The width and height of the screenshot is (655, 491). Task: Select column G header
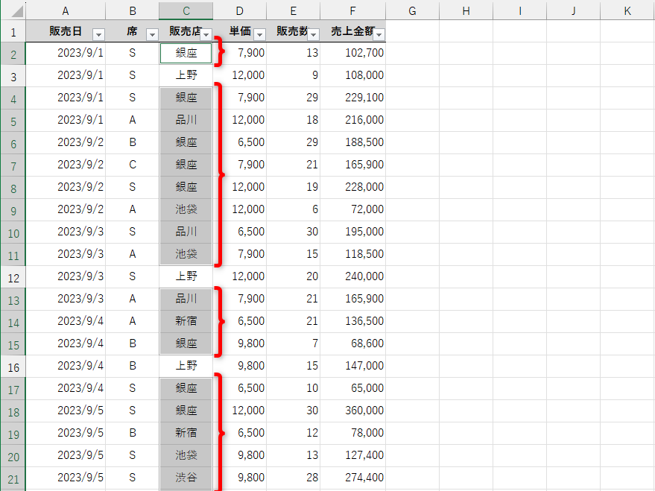[412, 11]
